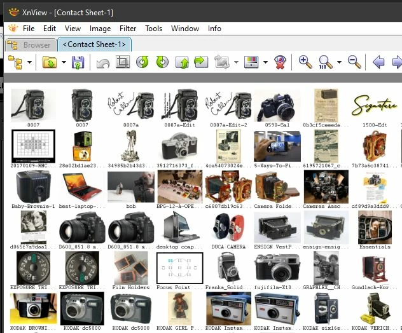The width and height of the screenshot is (402, 333).
Task: Switch to the Browser tab
Action: [31, 45]
